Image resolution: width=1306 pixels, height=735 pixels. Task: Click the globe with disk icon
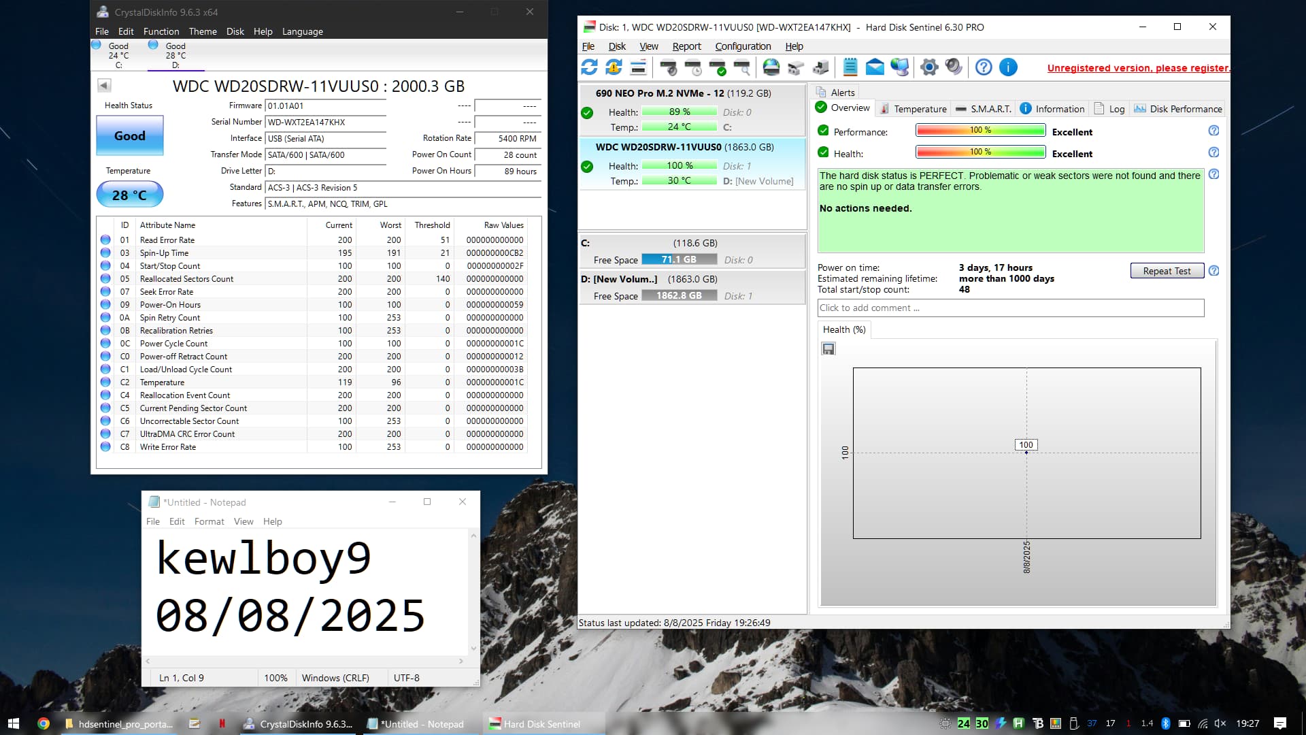pos(771,67)
